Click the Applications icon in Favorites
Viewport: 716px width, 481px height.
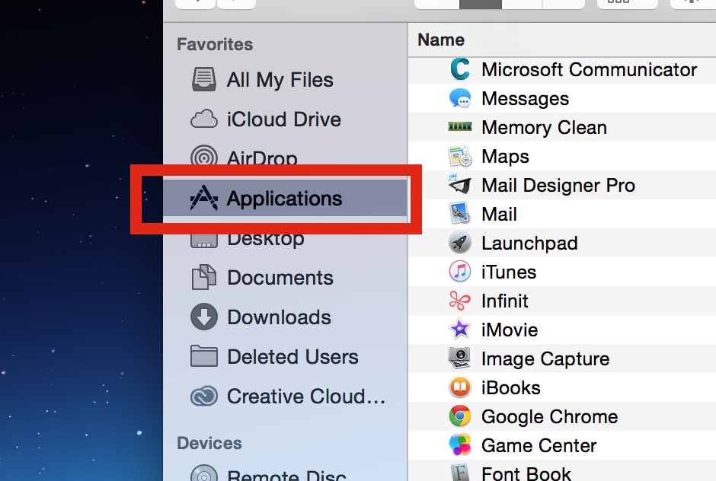pos(203,198)
